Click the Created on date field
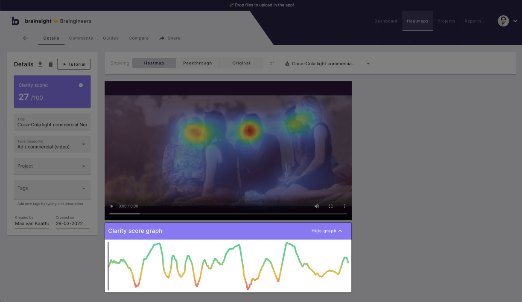The image size is (522, 302). pos(72,221)
